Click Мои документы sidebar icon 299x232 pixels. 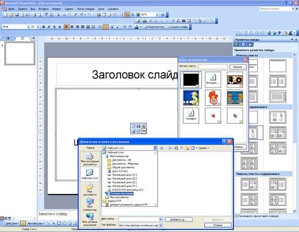90,189
